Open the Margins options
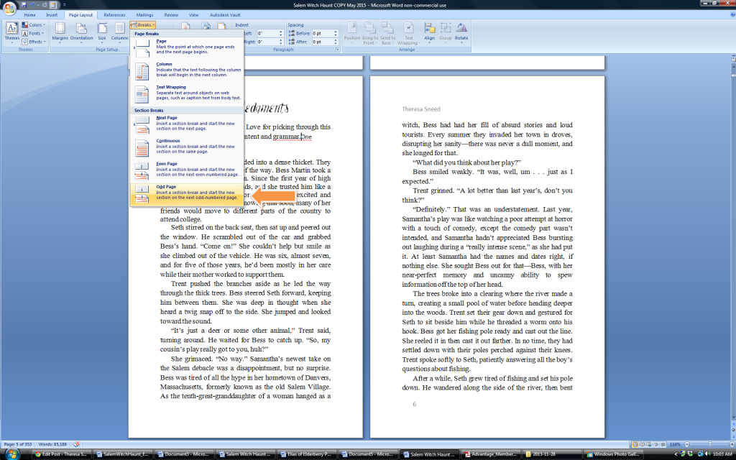Viewport: 736px width, 460px height. pyautogui.click(x=60, y=33)
